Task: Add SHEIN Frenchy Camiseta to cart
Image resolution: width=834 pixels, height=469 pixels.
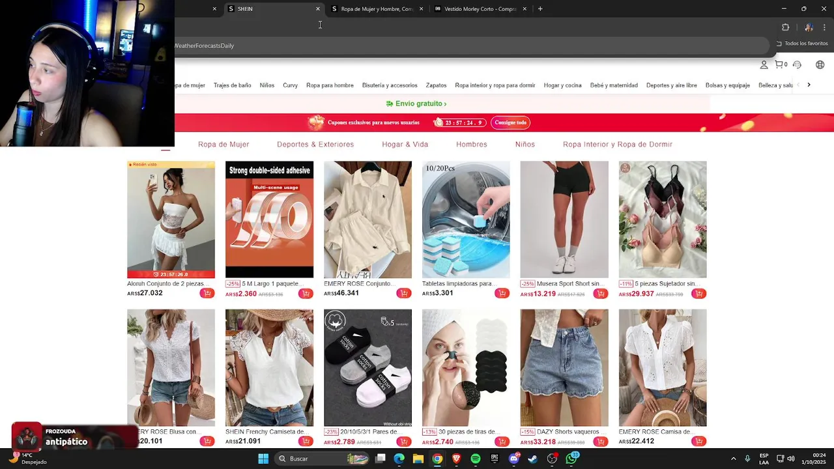Action: click(x=306, y=442)
